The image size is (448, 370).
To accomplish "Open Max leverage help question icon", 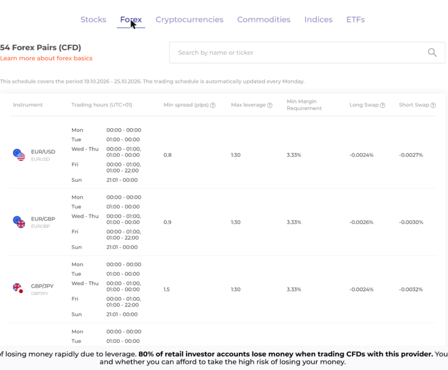I will tap(269, 105).
